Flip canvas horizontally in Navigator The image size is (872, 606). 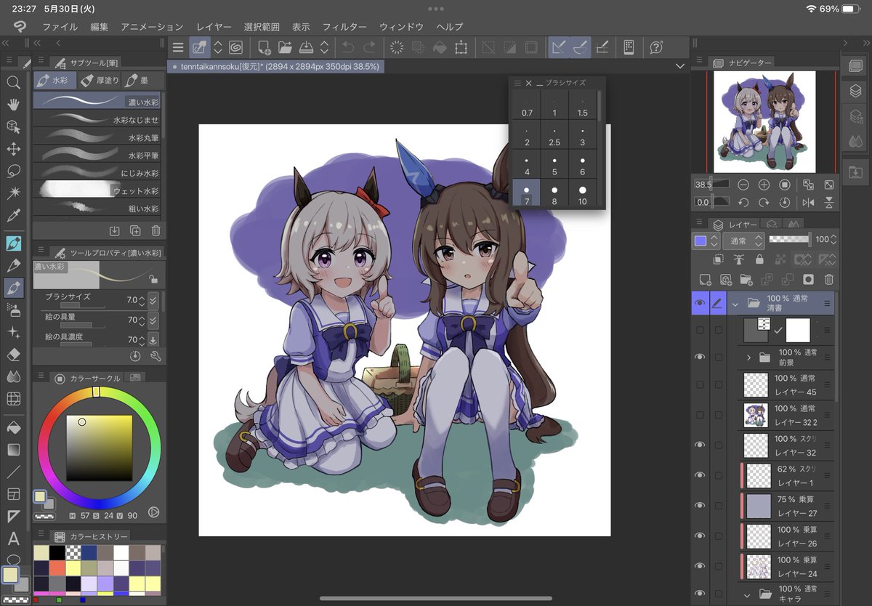[808, 202]
